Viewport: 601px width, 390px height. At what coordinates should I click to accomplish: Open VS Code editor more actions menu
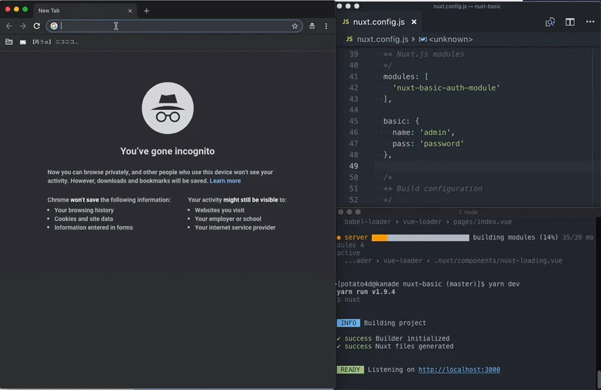point(590,22)
